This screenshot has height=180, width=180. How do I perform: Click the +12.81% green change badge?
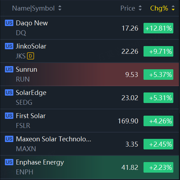158,28
